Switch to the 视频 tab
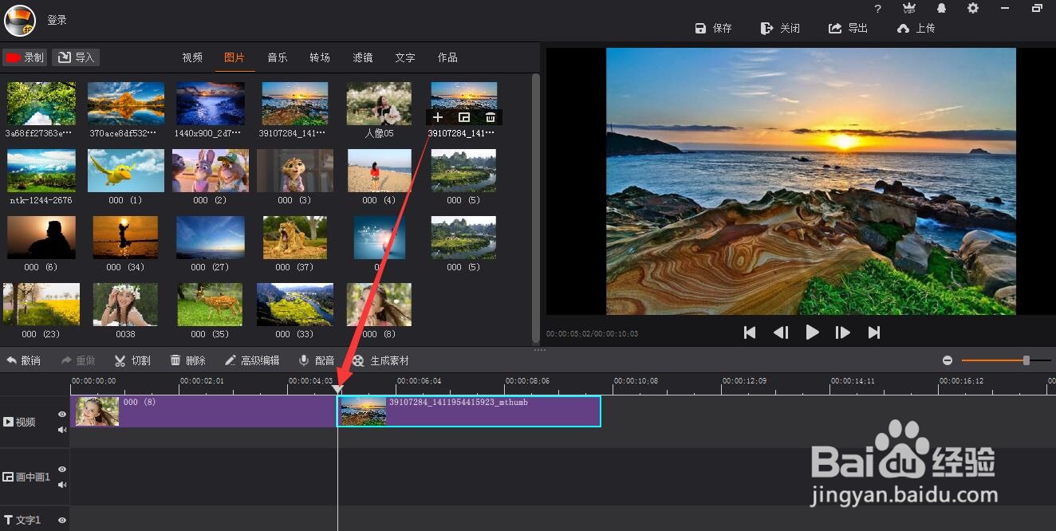 tap(192, 57)
